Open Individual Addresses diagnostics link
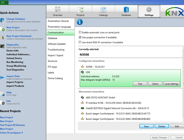This screenshot has height=140, width=184. coord(18,54)
